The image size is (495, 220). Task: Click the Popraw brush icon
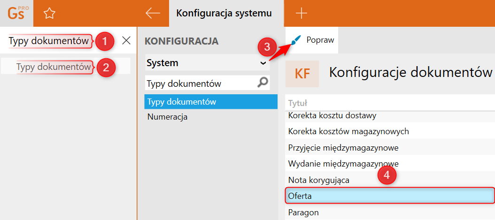click(x=296, y=40)
